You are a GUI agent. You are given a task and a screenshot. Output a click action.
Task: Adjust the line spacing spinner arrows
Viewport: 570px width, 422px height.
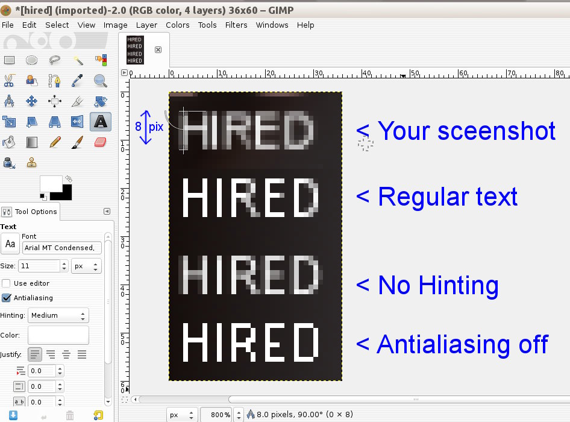click(60, 386)
